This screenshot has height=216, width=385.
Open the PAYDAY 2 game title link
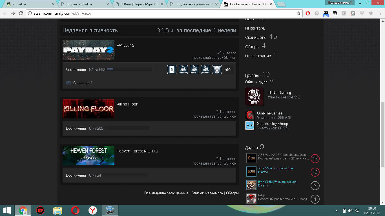(x=125, y=46)
